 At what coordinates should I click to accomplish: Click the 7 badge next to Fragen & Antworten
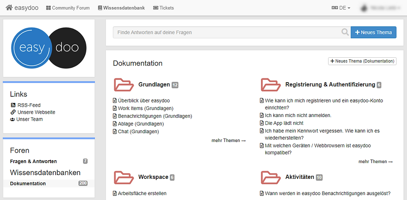coord(85,161)
